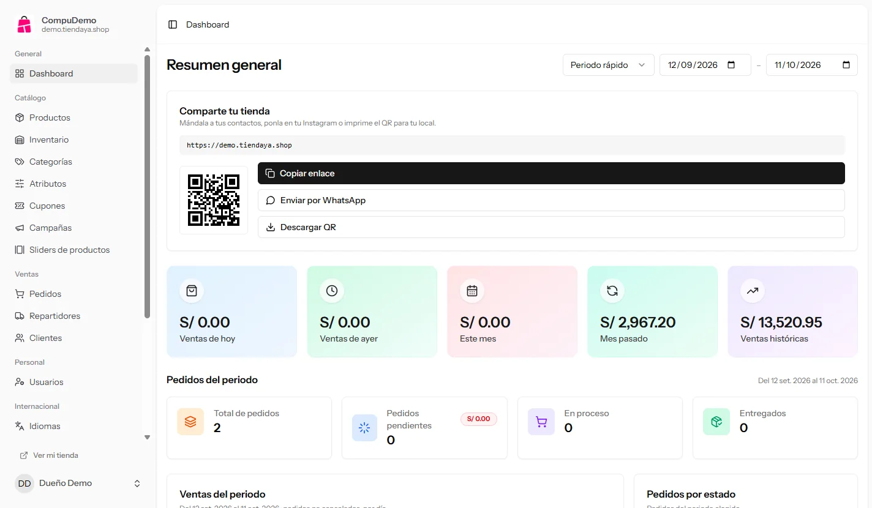Click the Ventas de ayer clock icon
872x508 pixels.
click(332, 291)
